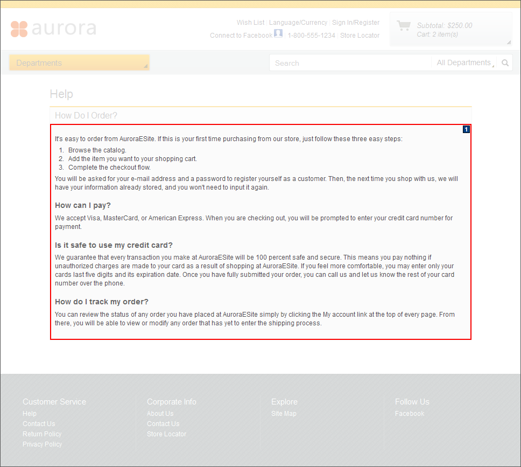Click the Help page heading
Image resolution: width=521 pixels, height=467 pixels.
click(61, 94)
